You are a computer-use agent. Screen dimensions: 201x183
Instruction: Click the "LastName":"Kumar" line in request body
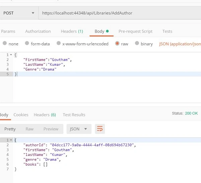pos(44,64)
